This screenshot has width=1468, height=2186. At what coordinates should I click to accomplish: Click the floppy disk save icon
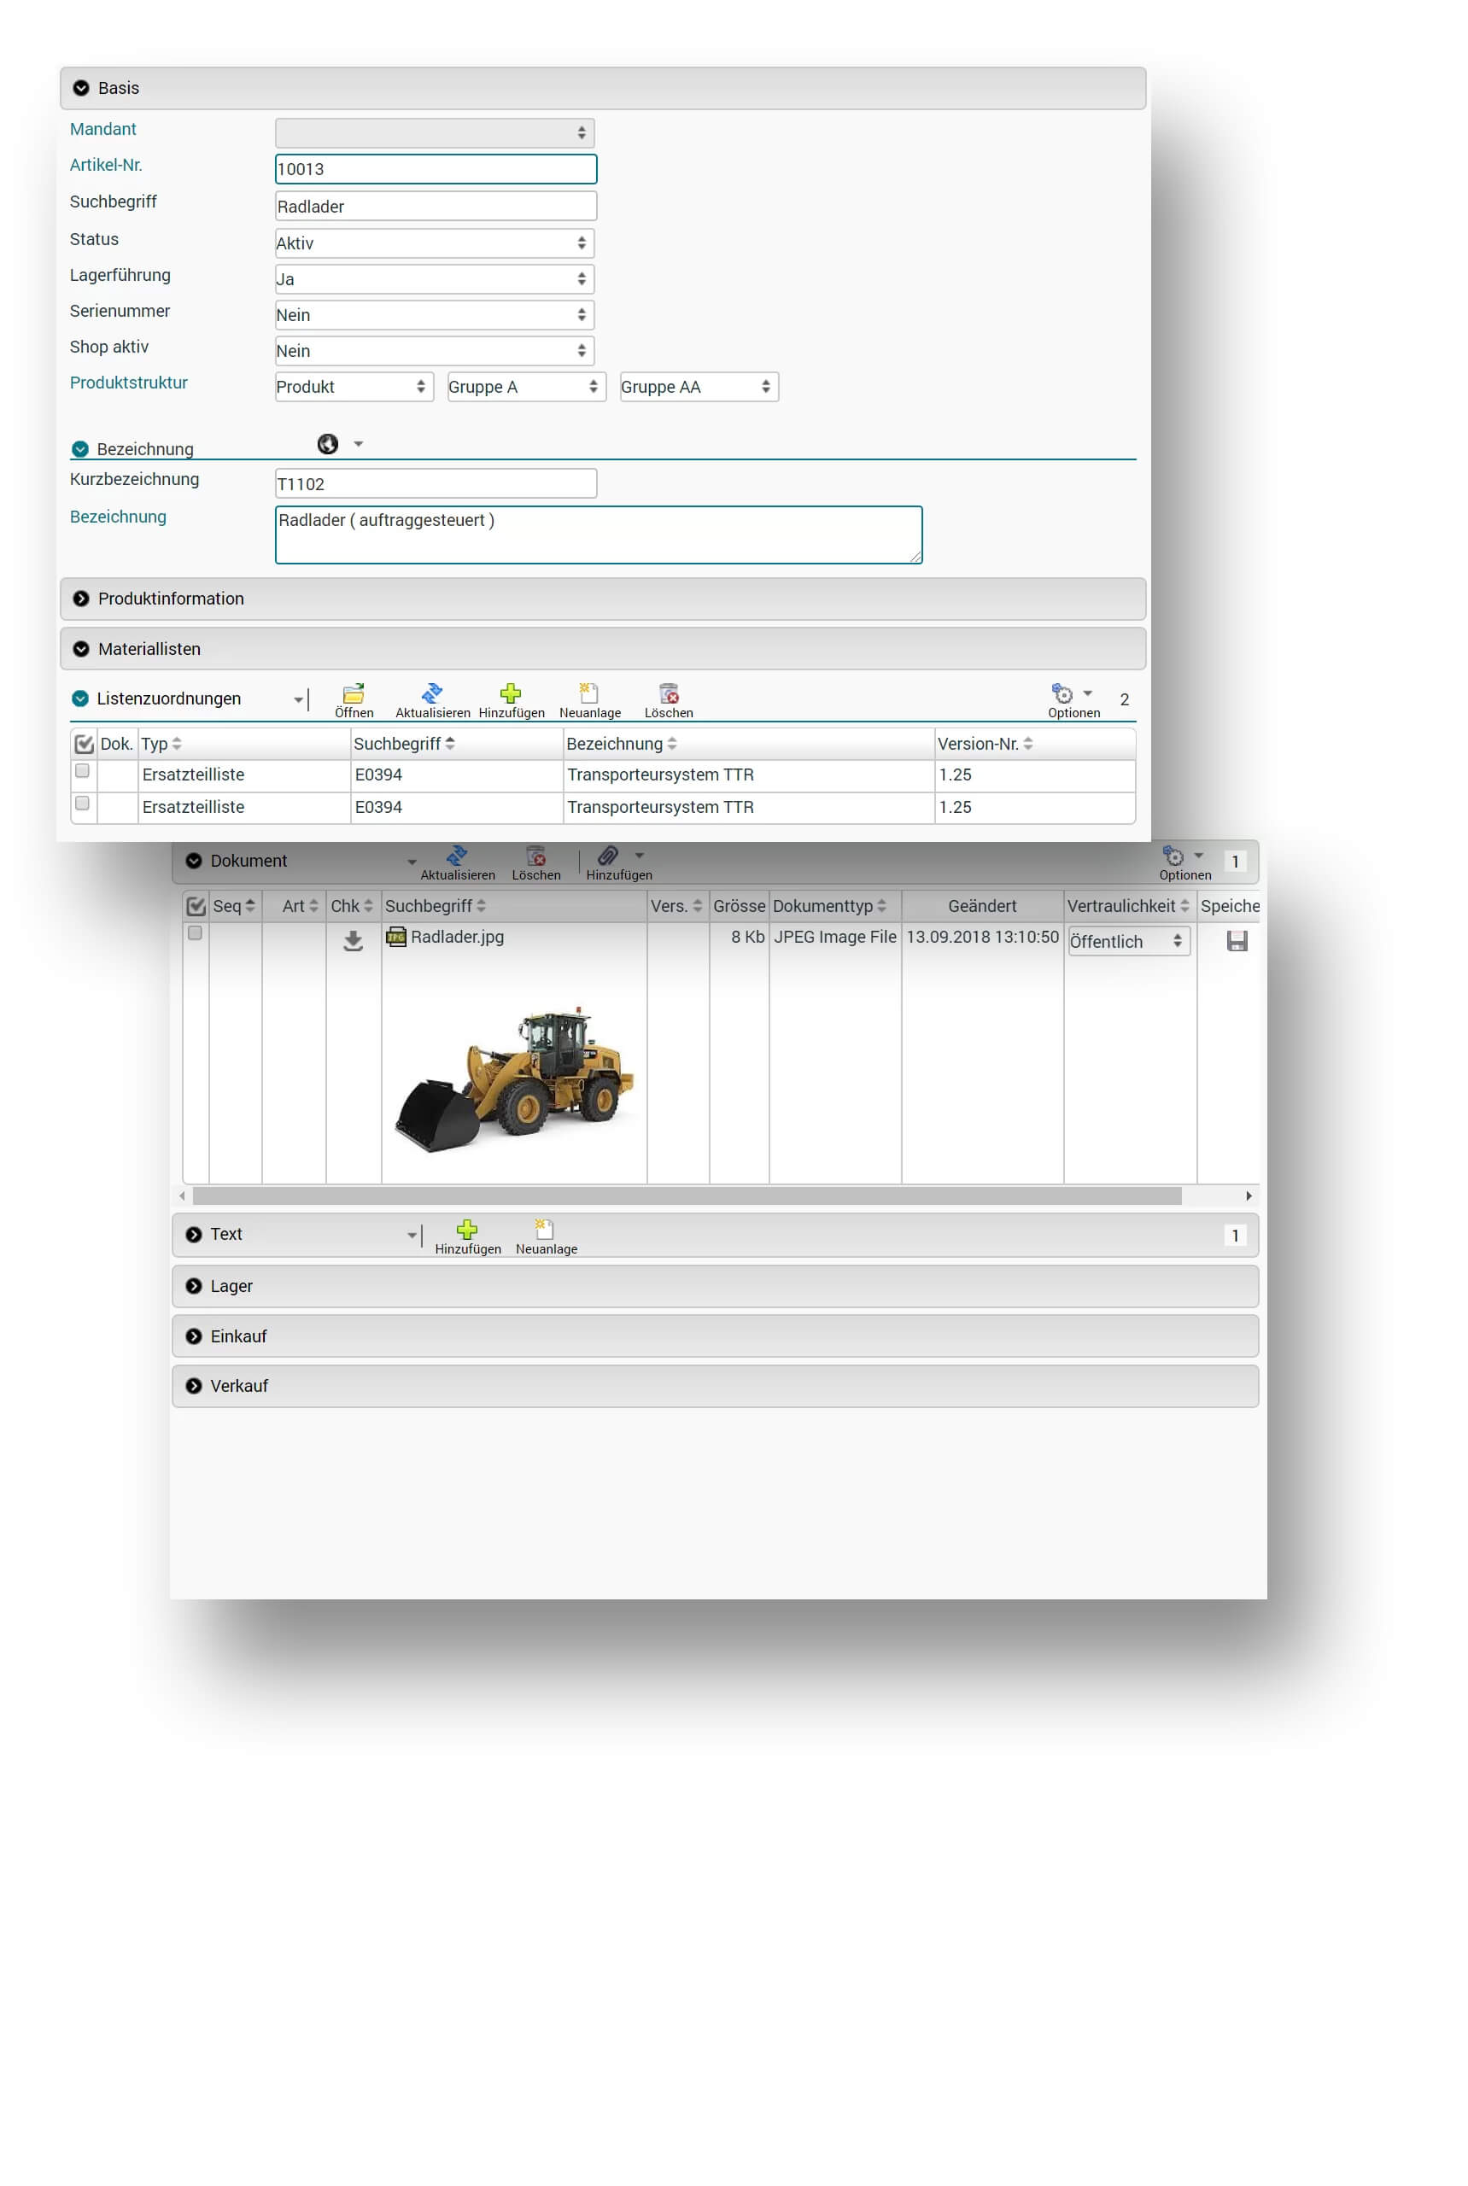pos(1236,941)
